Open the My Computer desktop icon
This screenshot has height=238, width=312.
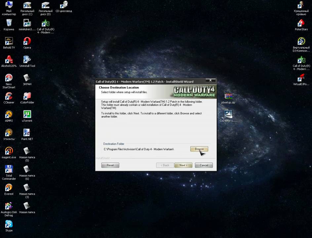point(9,8)
